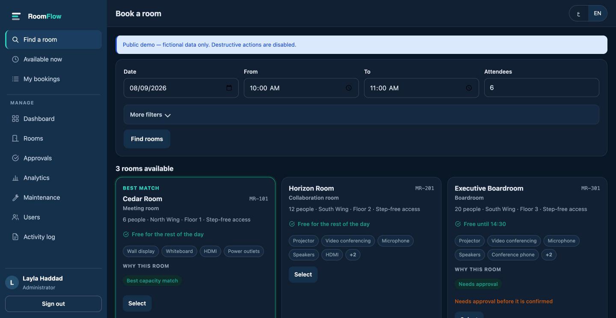
Task: Click the My bookings list icon
Action: click(x=15, y=79)
